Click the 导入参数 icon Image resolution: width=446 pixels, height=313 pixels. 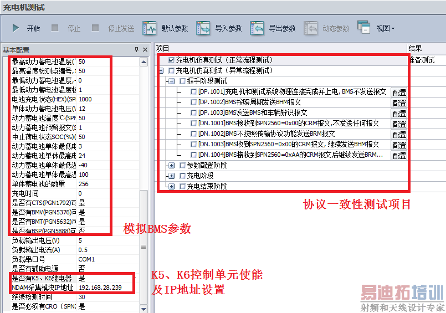pyautogui.click(x=203, y=28)
